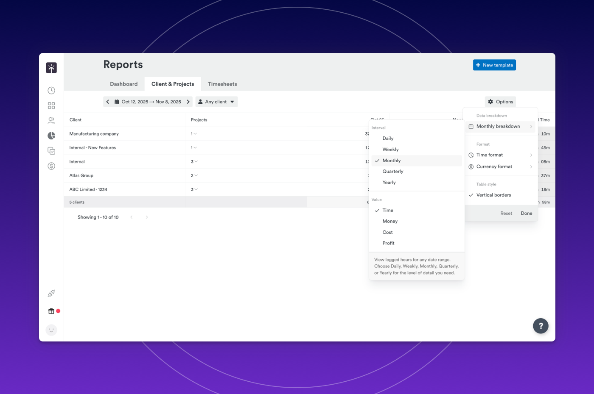
Task: Click the projects grid icon in sidebar
Action: click(51, 105)
